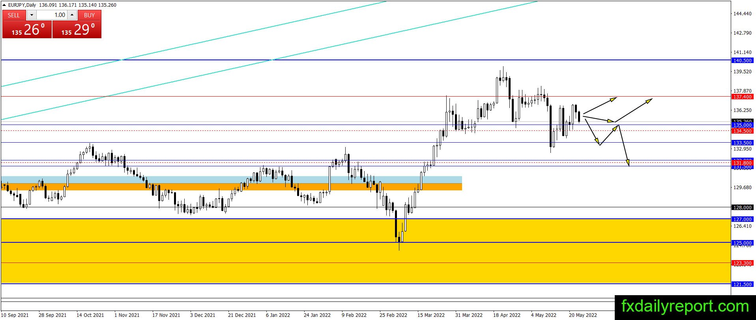Select the 140.500 blue price label
The width and height of the screenshot is (756, 320).
[743, 60]
